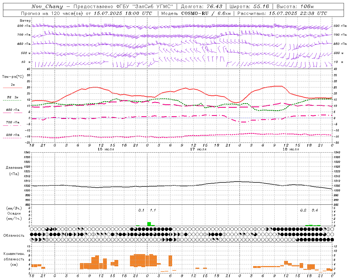Image resolution: width=348 pixels, height=278 pixels.
Task: Click the latitude value Широта: 55.16
Action: (x=249, y=7)
